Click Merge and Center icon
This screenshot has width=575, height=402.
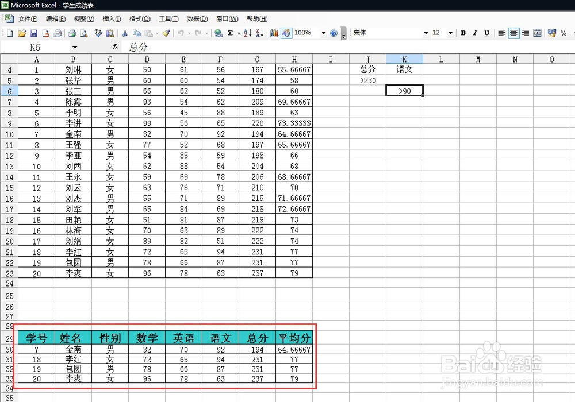pyautogui.click(x=537, y=33)
